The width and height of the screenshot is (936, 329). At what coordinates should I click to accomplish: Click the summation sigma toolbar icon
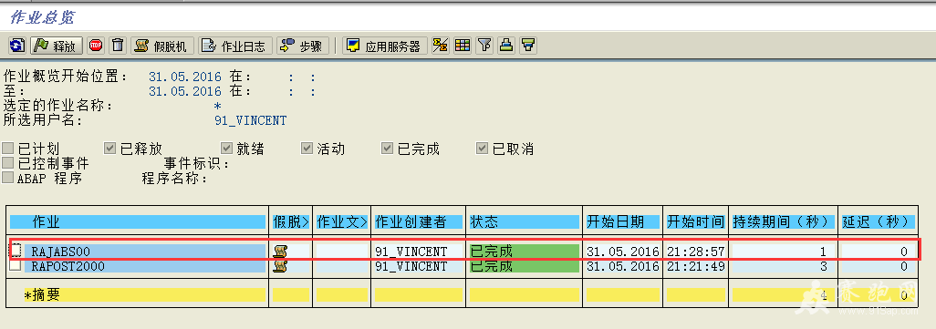pyautogui.click(x=441, y=46)
